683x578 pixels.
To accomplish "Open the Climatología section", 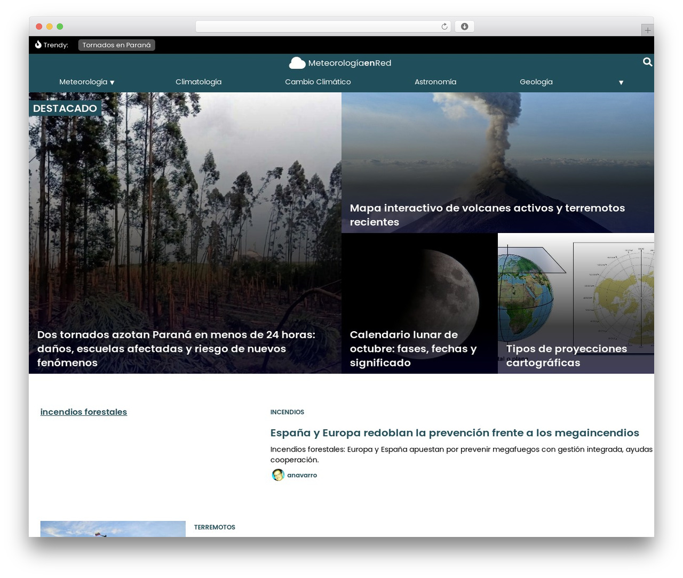I will click(x=198, y=82).
